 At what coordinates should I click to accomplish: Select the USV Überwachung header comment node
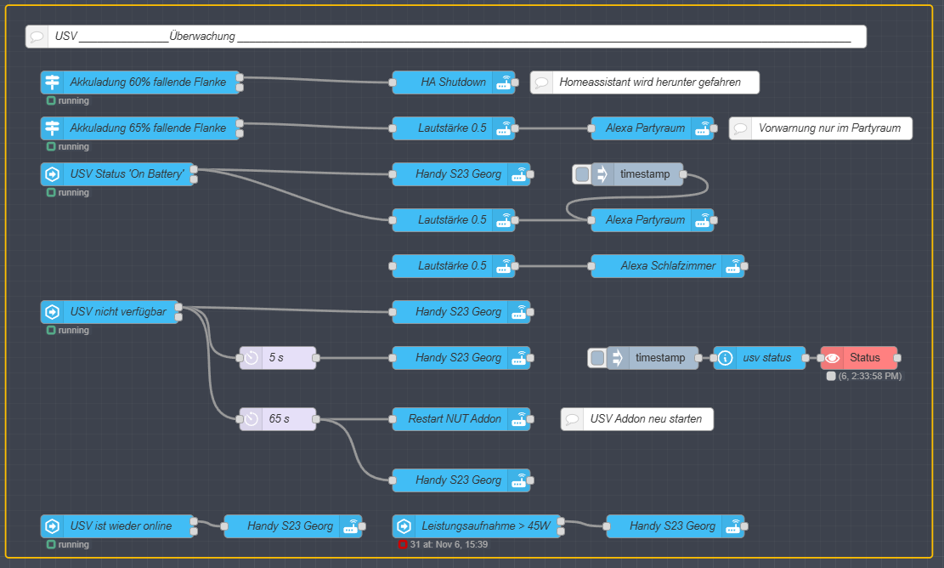coord(450,37)
